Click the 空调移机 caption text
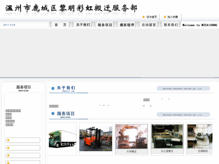The width and height of the screenshot is (219, 164). click(203, 151)
